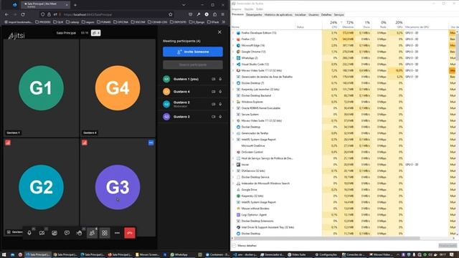This screenshot has width=459, height=258.
Task: Sort processes by CPU column header
Action: [331, 24]
